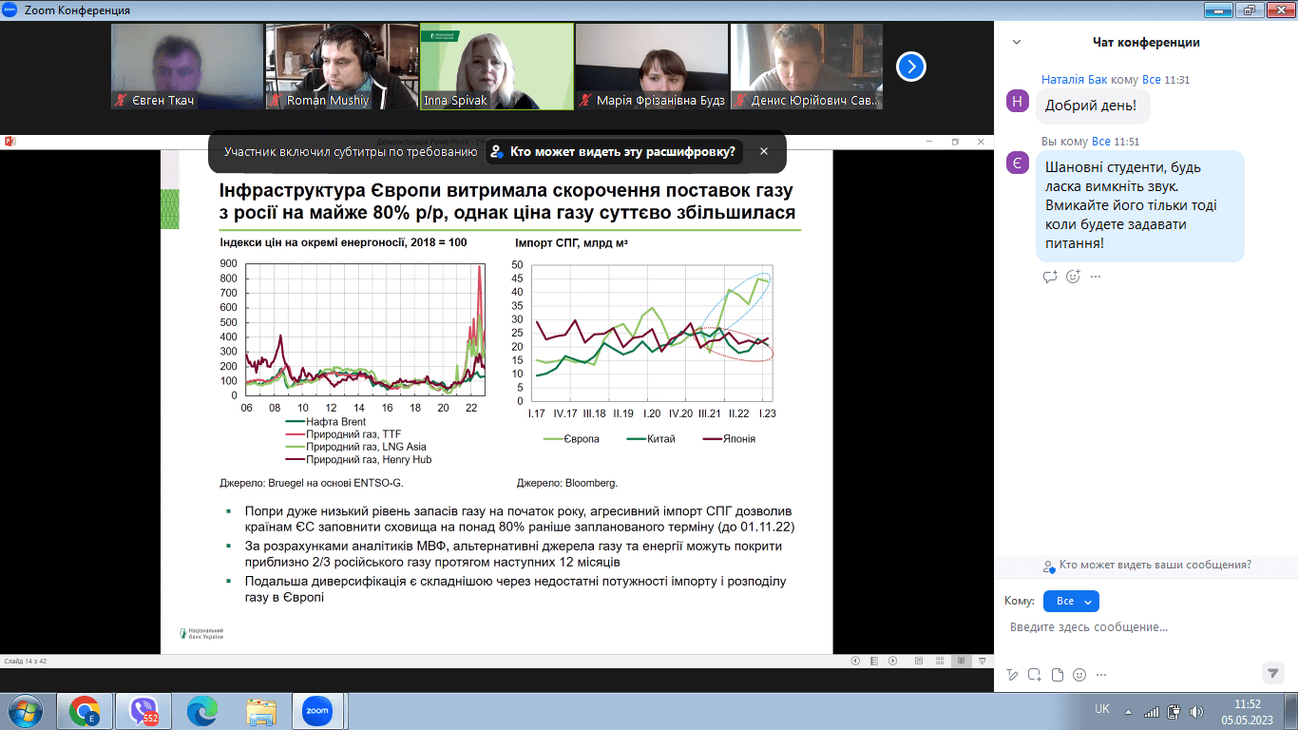Image resolution: width=1298 pixels, height=730 pixels.
Task: Click 'Слайд 14 з 42' status text
Action: pos(26,661)
